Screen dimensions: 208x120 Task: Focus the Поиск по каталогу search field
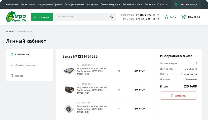coord(85,17)
